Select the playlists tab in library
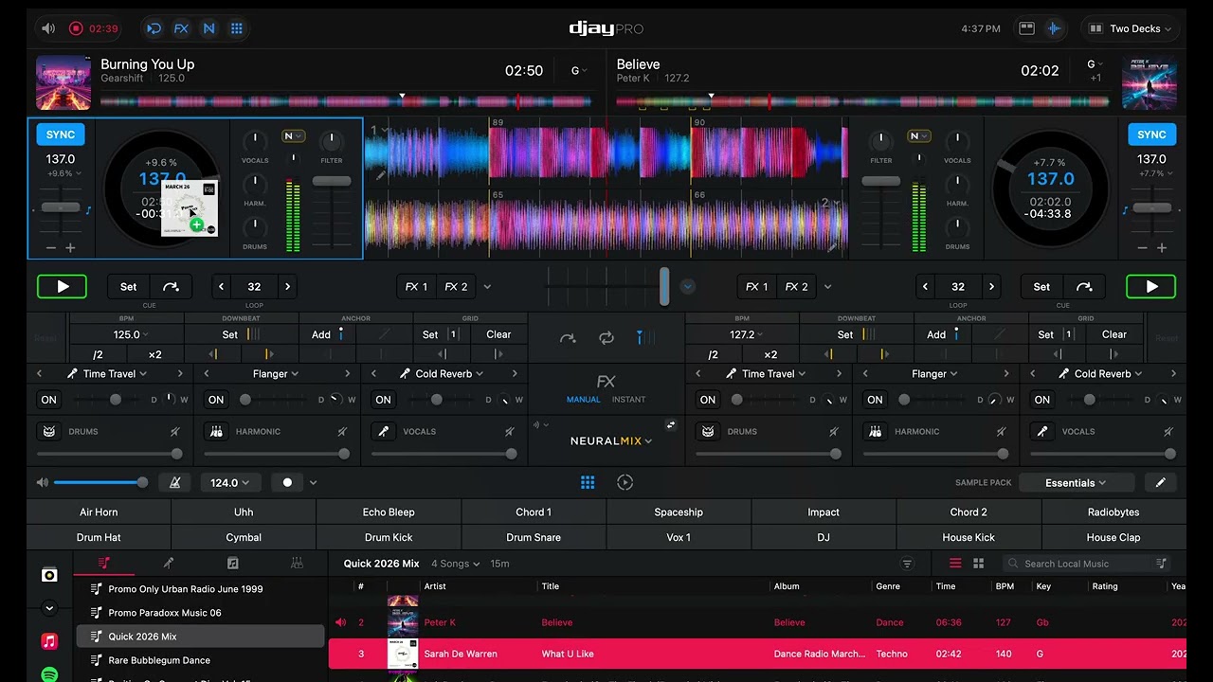 (104, 564)
